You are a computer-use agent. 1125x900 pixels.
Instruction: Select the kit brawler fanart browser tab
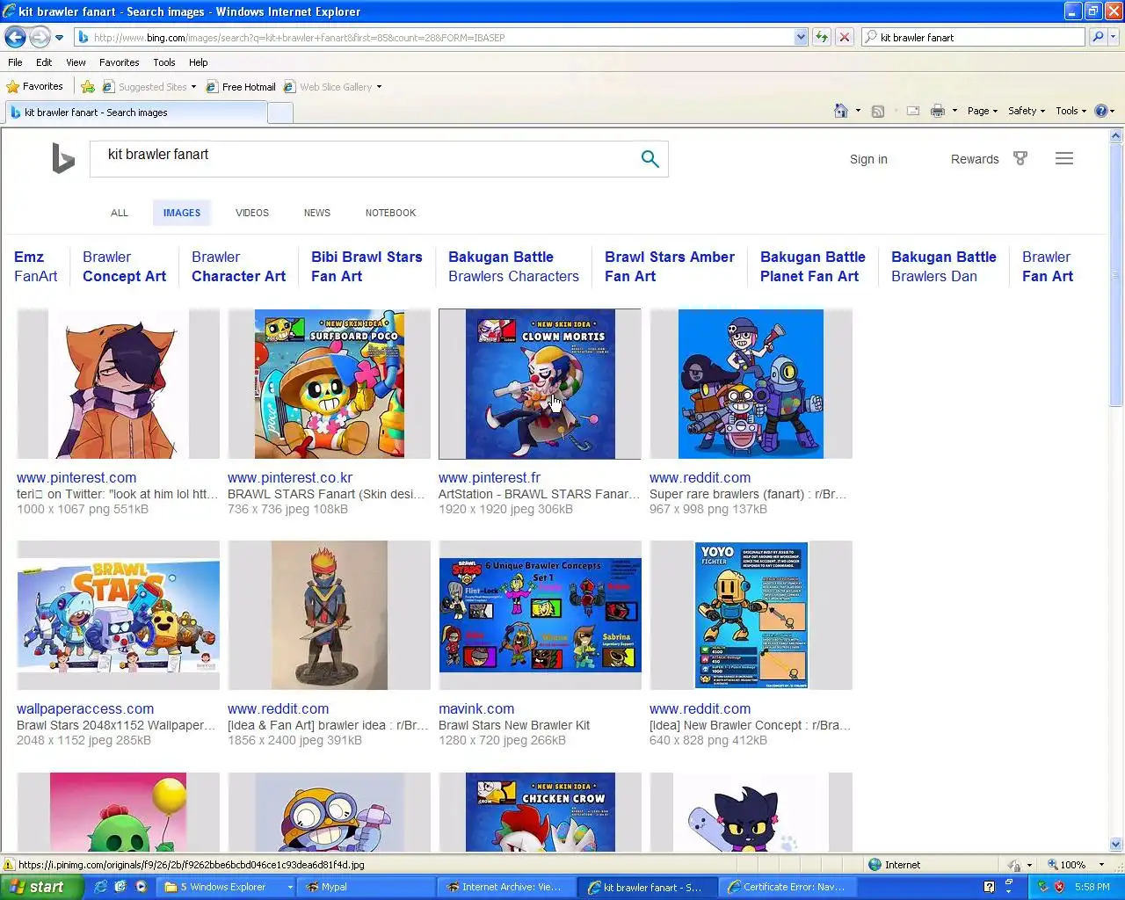136,112
